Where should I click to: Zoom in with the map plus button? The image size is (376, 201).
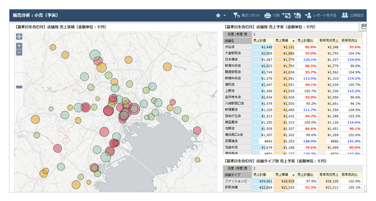click(19, 46)
